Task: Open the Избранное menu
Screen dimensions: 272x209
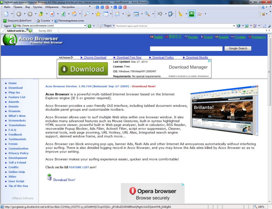Action: coord(52,7)
